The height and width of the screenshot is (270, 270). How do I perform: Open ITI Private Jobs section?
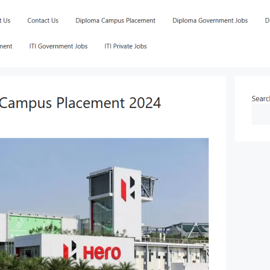(x=126, y=46)
